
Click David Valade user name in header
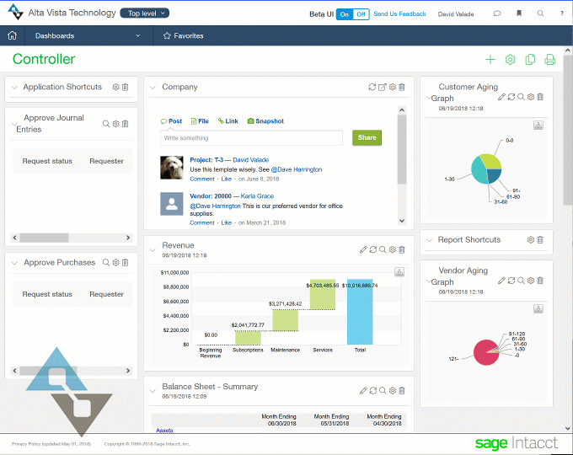click(456, 13)
